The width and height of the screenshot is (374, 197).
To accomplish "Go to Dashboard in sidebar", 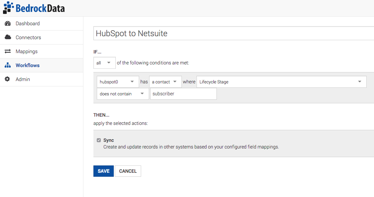I will [28, 24].
